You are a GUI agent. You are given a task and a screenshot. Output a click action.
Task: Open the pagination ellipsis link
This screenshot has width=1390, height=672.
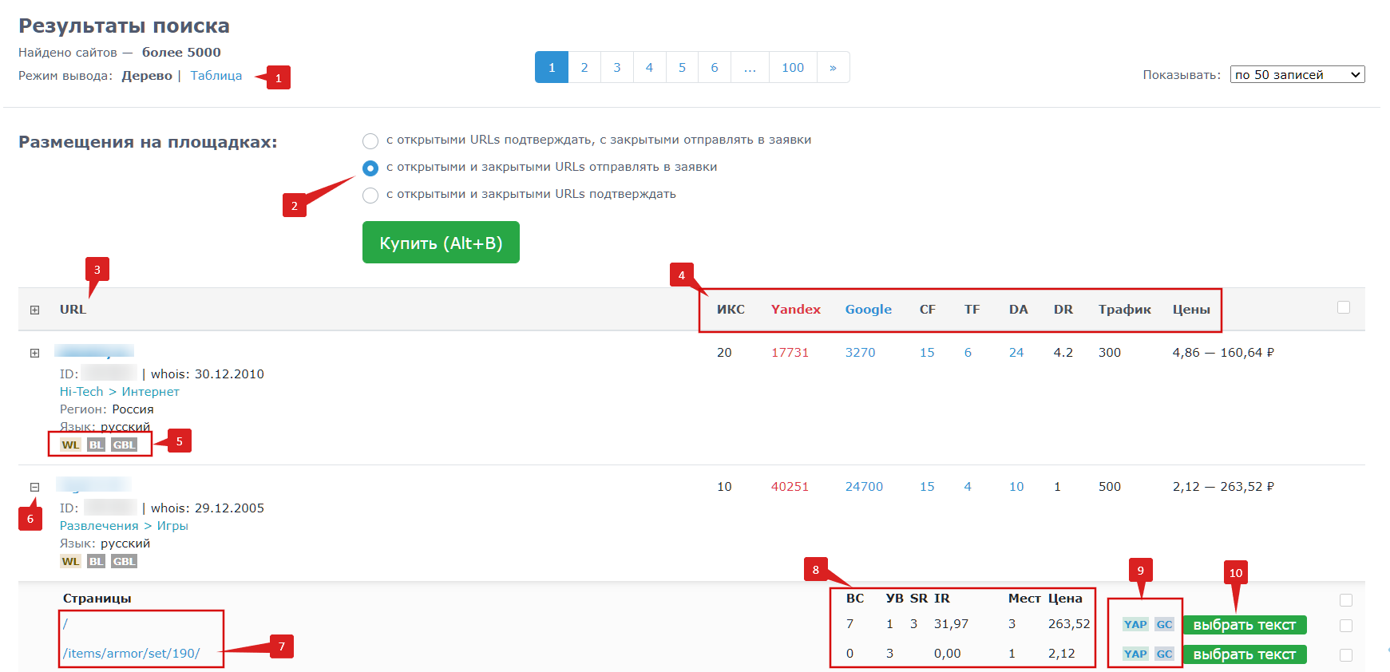point(750,67)
